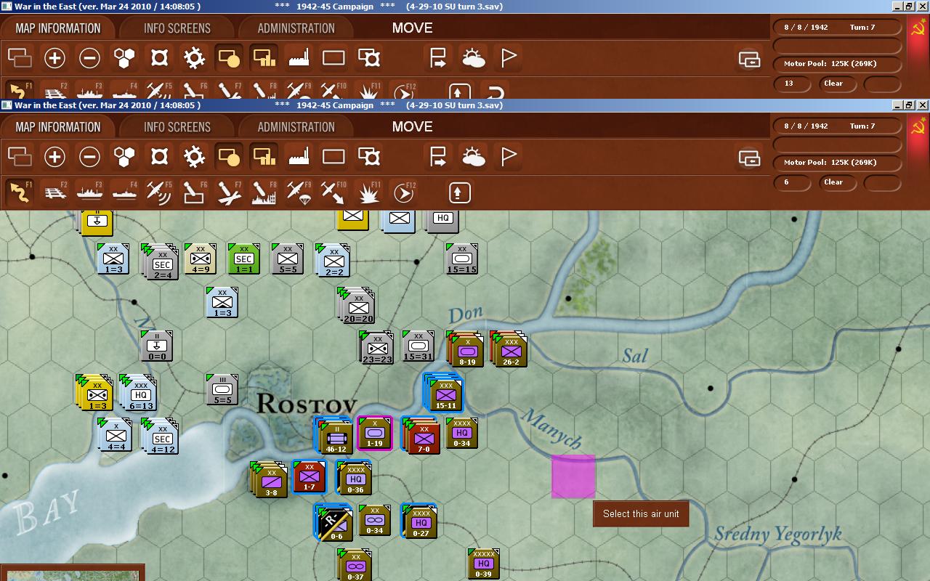Image resolution: width=930 pixels, height=581 pixels.
Task: Select F10 air transfer mode in front window
Action: click(x=333, y=192)
